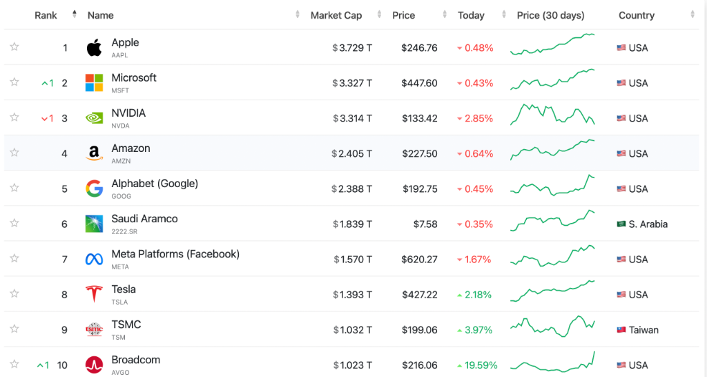
Task: Click the Saudi Aramco logo icon
Action: pyautogui.click(x=94, y=224)
